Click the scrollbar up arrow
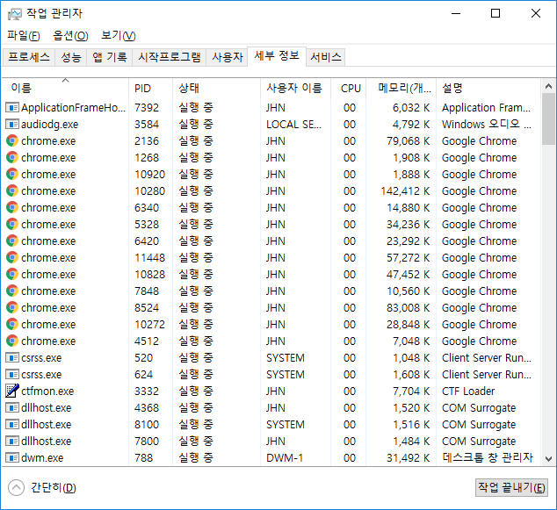This screenshot has width=557, height=510. pyautogui.click(x=548, y=86)
